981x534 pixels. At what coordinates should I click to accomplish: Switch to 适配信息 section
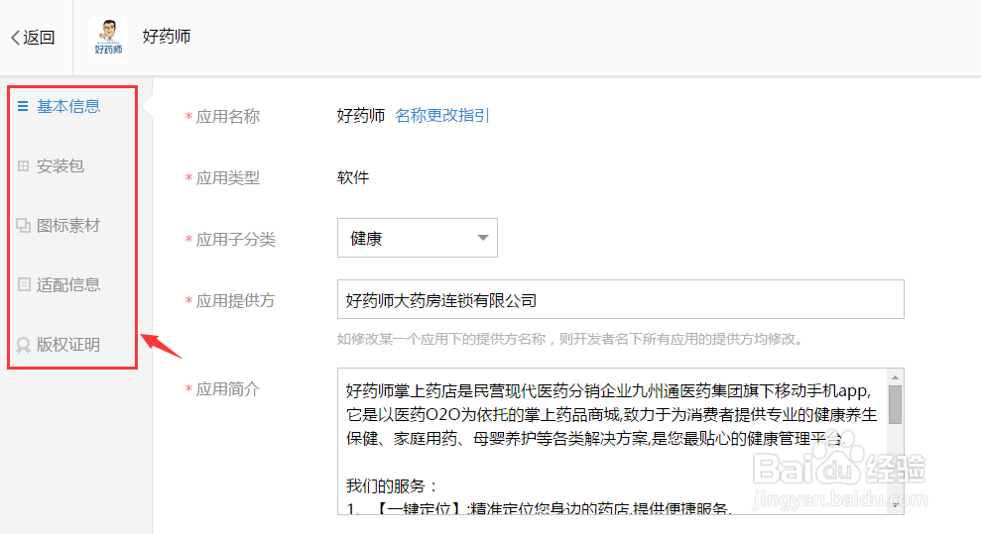(67, 284)
